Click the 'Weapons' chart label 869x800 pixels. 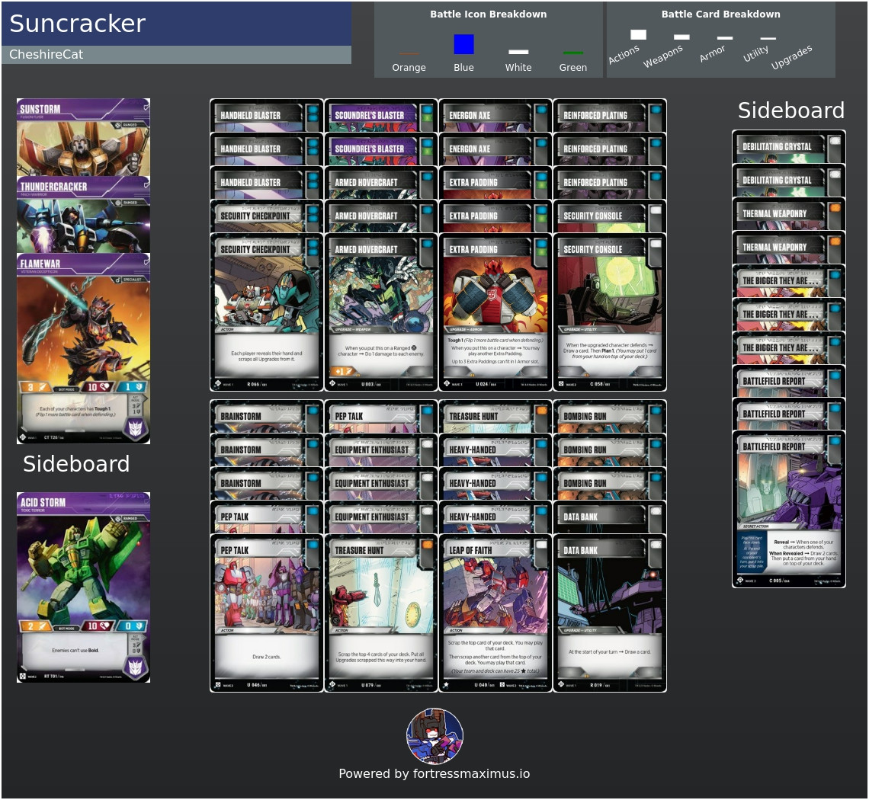(x=663, y=56)
